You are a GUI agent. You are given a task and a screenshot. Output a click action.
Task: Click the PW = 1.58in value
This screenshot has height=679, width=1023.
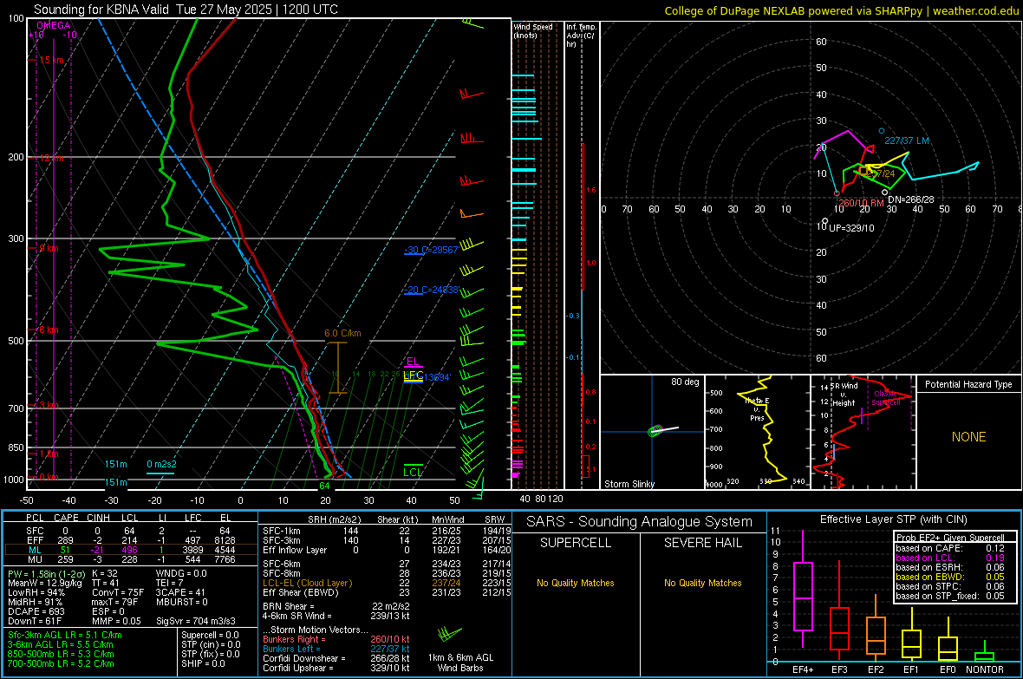tap(45, 573)
